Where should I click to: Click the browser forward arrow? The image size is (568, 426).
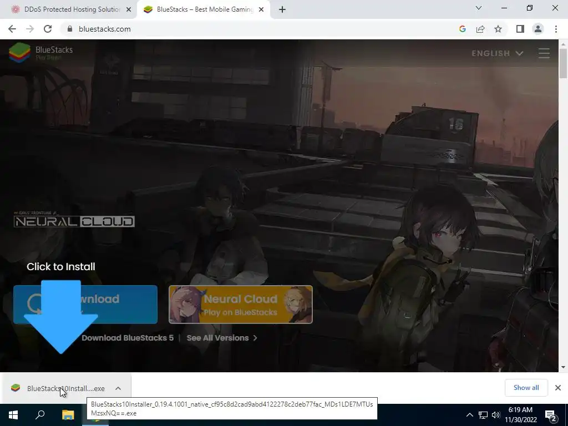30,29
